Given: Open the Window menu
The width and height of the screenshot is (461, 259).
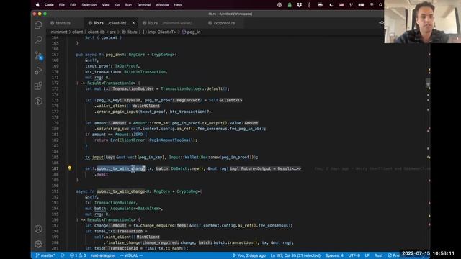Looking at the screenshot, I should point(162,5).
